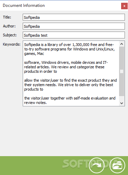
Task: Click the Title: label
Action: [7, 17]
